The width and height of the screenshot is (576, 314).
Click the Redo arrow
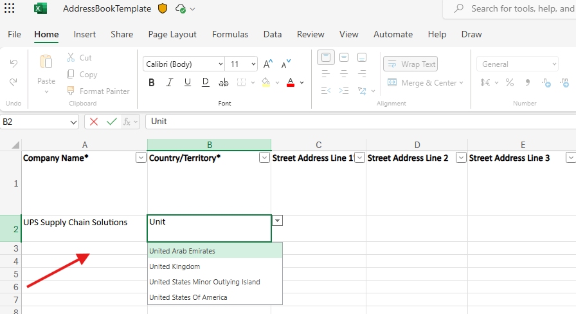[14, 82]
